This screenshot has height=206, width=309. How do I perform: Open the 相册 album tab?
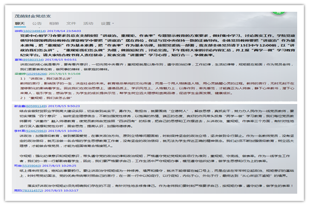(54, 24)
